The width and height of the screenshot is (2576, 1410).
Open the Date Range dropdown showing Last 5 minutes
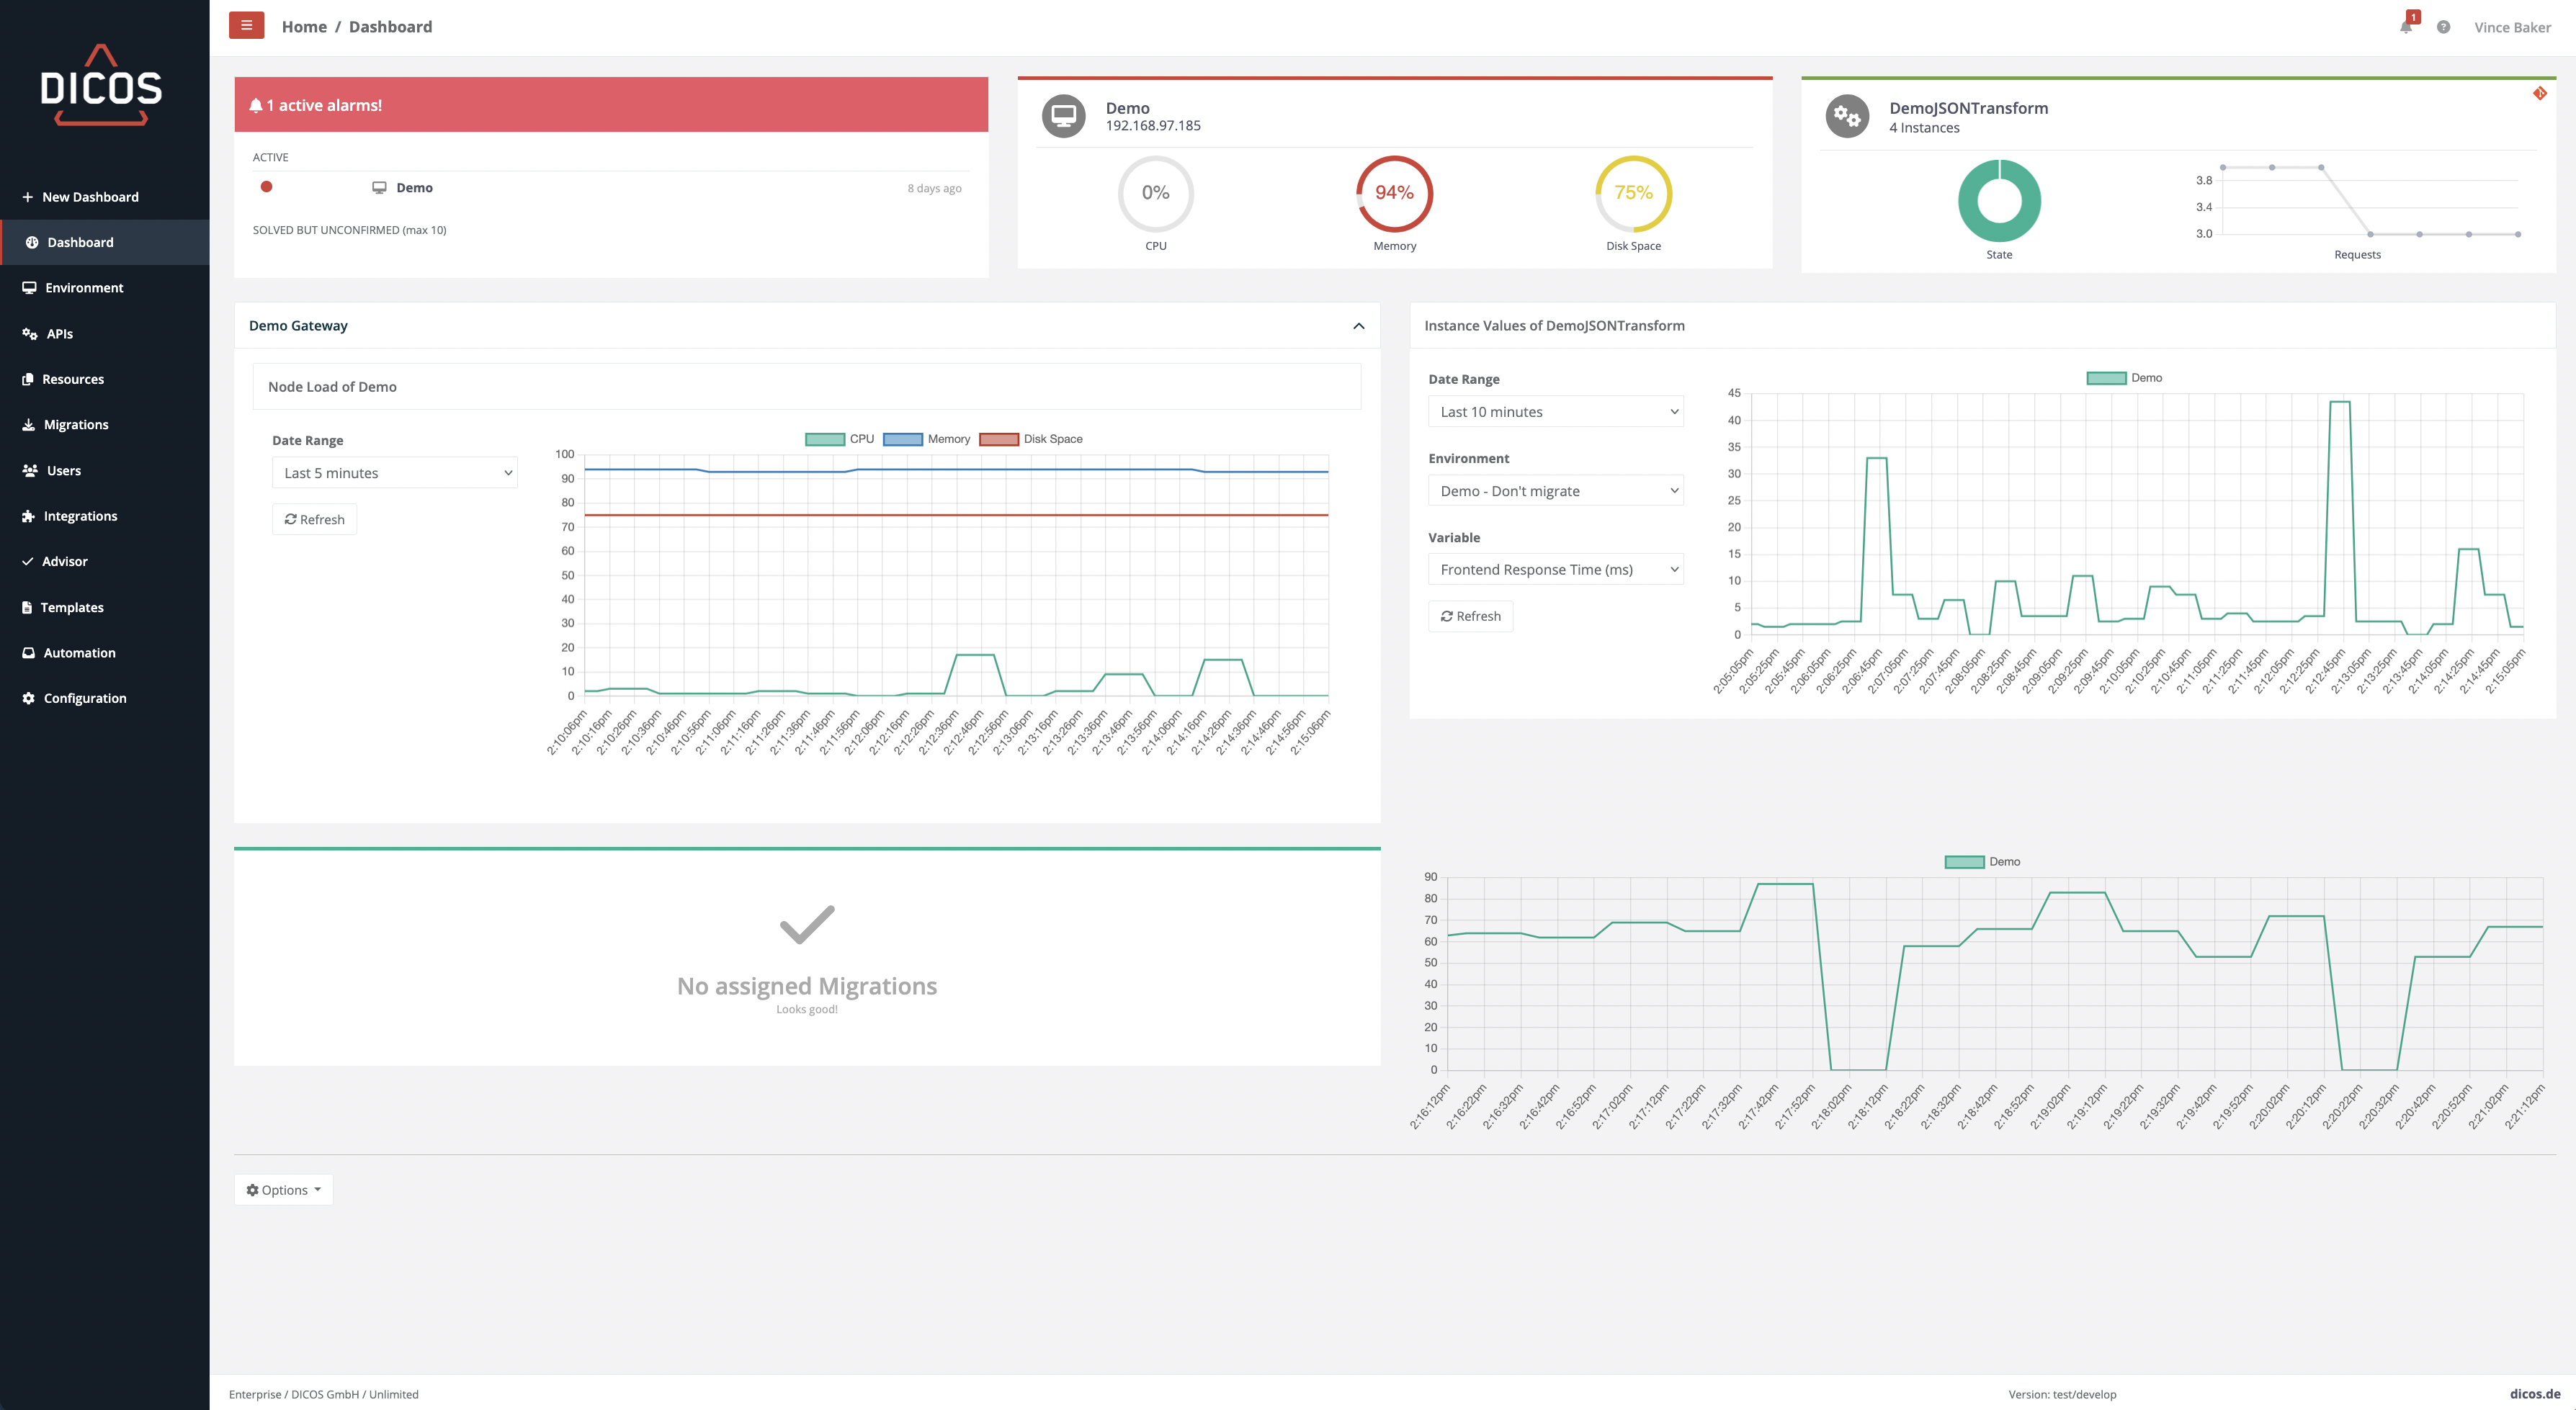(x=394, y=472)
